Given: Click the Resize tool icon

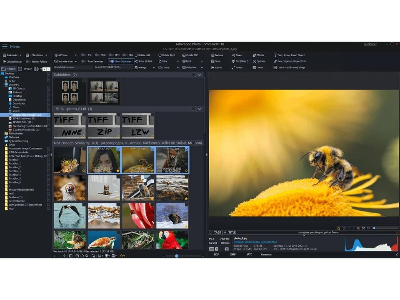Looking at the screenshot, I should tap(233, 67).
